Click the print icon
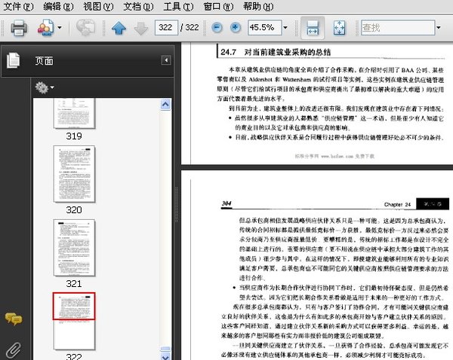This screenshot has height=360, width=453. click(x=19, y=28)
